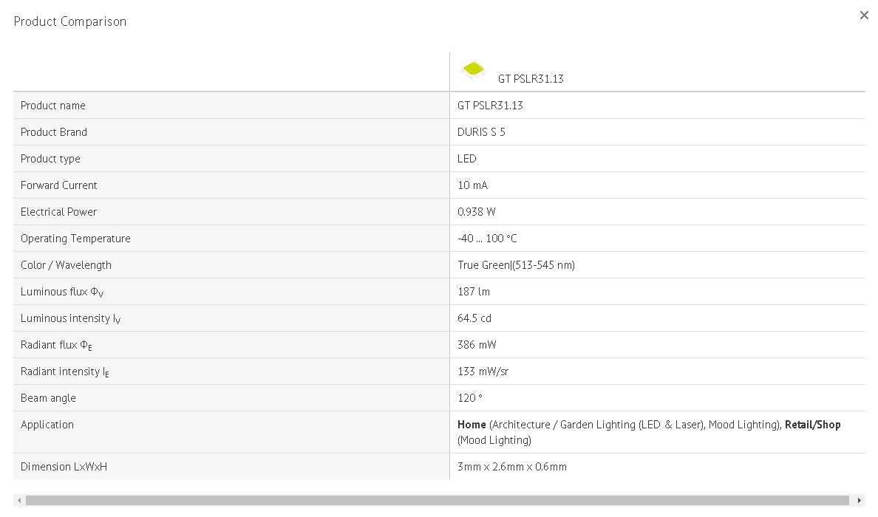Click the Color / Wavelength label
This screenshot has width=878, height=517.
pyautogui.click(x=66, y=265)
